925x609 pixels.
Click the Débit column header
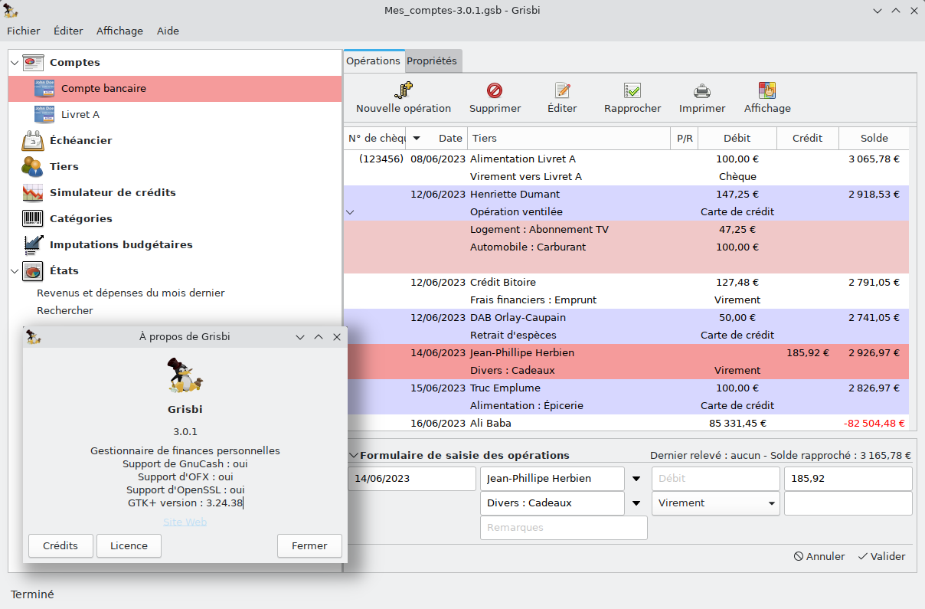pyautogui.click(x=737, y=139)
